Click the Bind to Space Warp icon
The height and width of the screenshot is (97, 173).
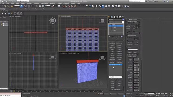coord(11,6)
